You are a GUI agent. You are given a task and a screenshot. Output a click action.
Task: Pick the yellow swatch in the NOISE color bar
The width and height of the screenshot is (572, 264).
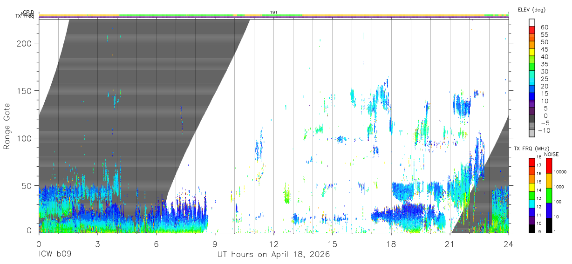coord(548,180)
